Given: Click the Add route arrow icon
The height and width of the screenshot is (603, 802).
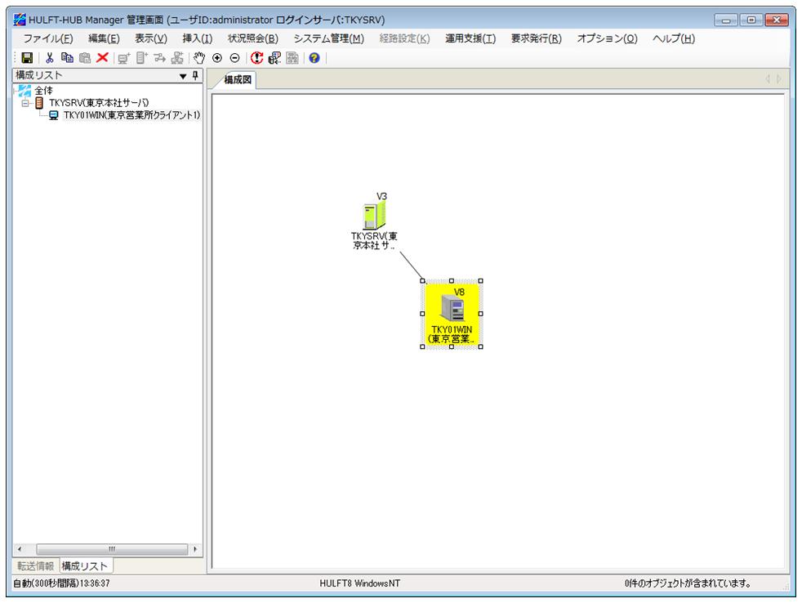Looking at the screenshot, I should coord(159,58).
